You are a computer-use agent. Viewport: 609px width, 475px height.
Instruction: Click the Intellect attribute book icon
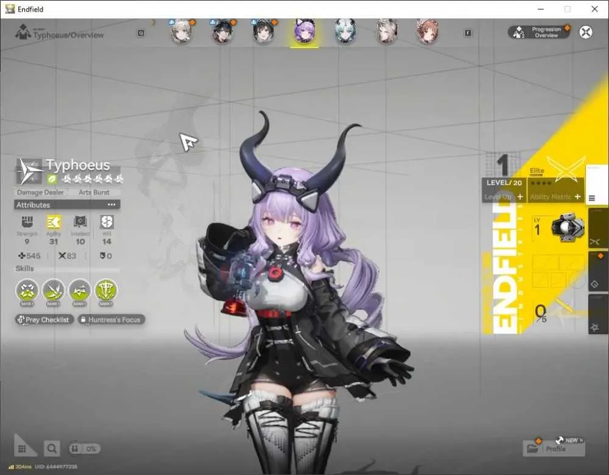click(x=80, y=222)
